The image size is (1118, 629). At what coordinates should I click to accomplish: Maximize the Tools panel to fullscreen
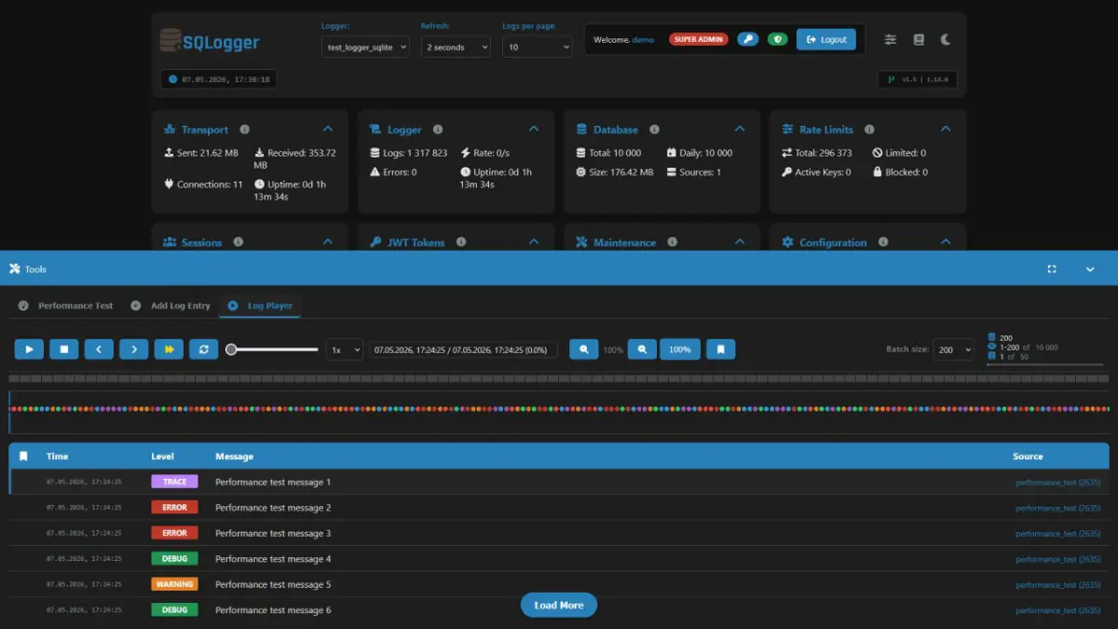(1052, 269)
